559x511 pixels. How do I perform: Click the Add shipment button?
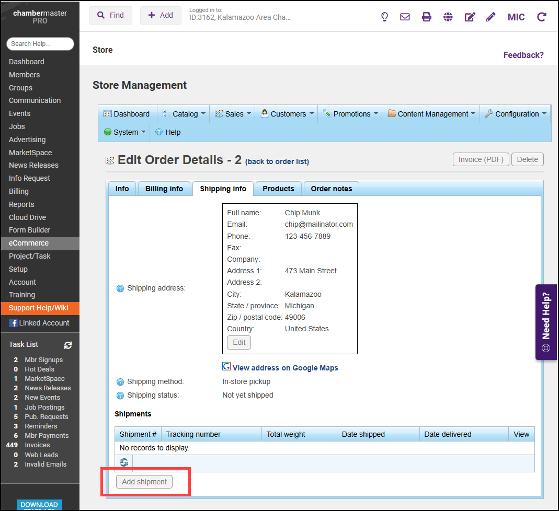[144, 482]
